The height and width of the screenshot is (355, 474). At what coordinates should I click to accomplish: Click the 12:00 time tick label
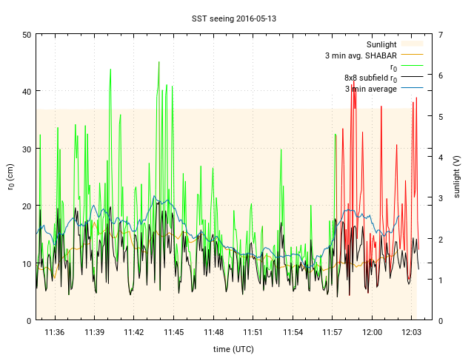coord(372,333)
